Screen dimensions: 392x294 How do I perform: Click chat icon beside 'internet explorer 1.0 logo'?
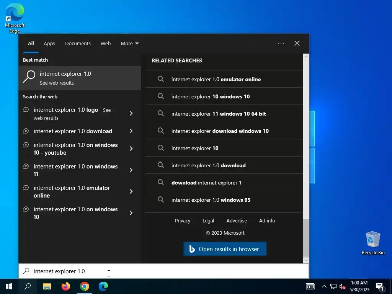tap(26, 109)
